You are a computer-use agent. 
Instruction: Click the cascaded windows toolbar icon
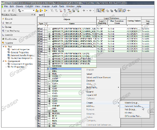[124, 11]
